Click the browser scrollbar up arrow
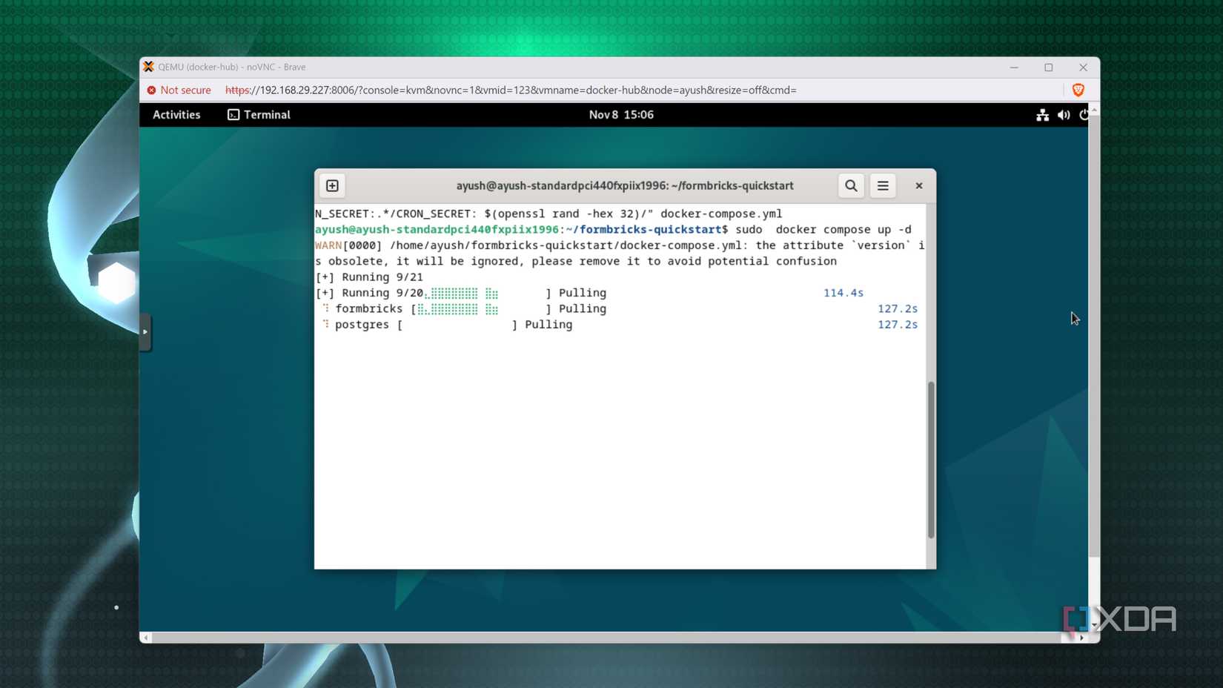Viewport: 1223px width, 688px height. click(1094, 109)
